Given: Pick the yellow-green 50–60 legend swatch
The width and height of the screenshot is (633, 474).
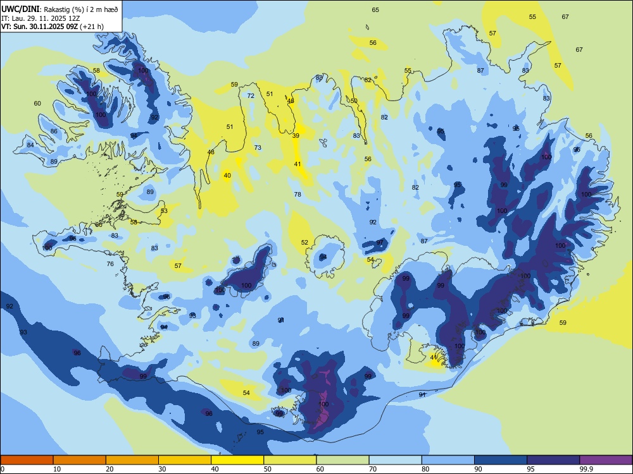Looking at the screenshot, I should pos(290,460).
